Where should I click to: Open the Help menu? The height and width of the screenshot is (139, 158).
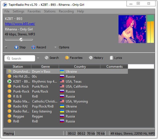point(80,11)
